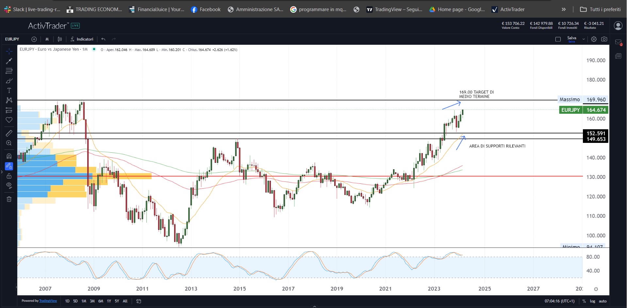Open the chart settings gear
Viewport: 627px width, 308px height.
(x=594, y=39)
